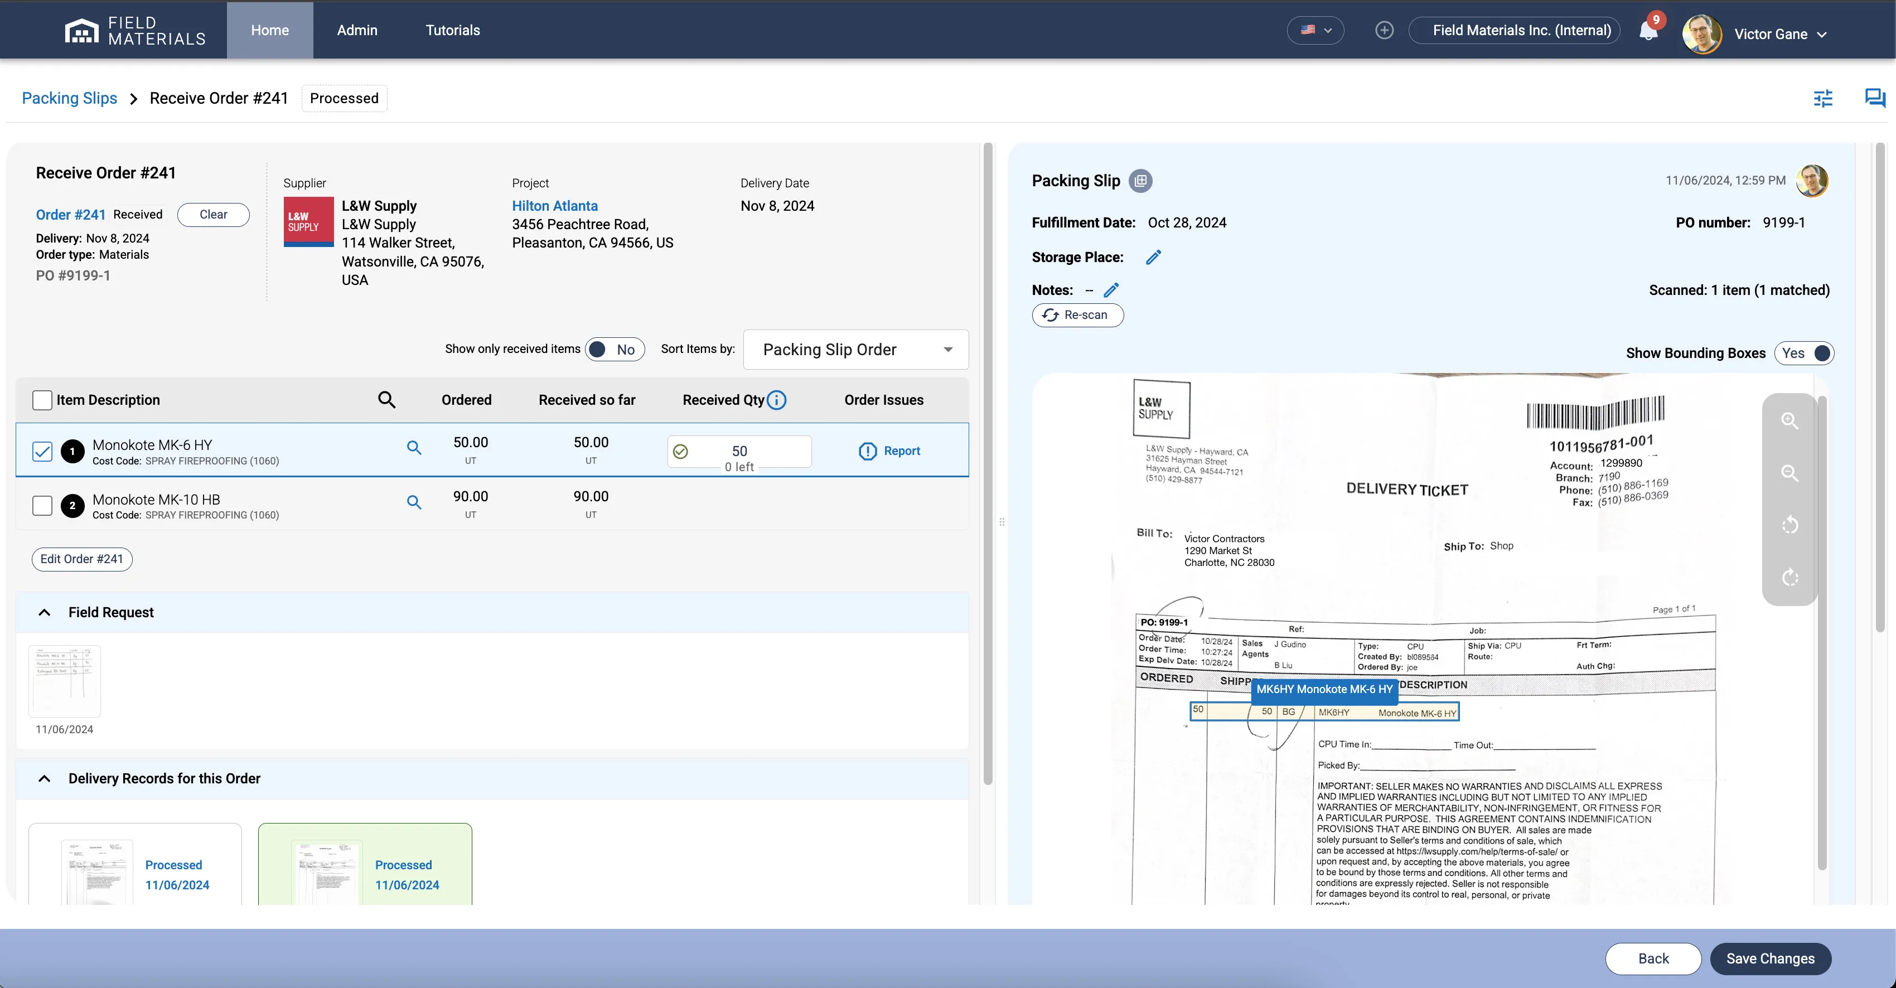Zoom in on the packing slip image
Viewport: 1896px width, 988px height.
1789,421
